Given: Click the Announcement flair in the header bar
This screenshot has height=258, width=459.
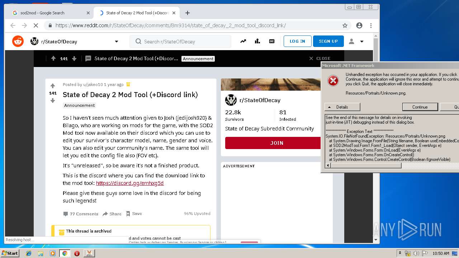Looking at the screenshot, I should tap(198, 59).
